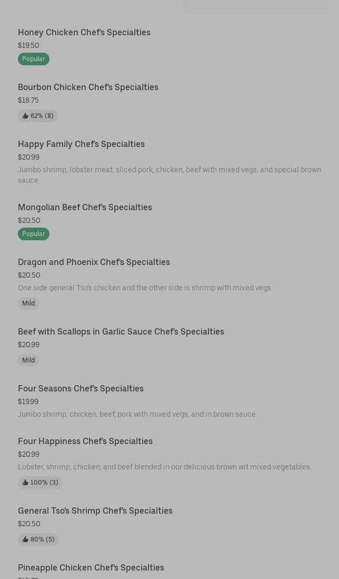Image resolution: width=339 pixels, height=579 pixels.
Task: Open General Tso's Shrimp Chef's Specialties
Action: click(95, 511)
